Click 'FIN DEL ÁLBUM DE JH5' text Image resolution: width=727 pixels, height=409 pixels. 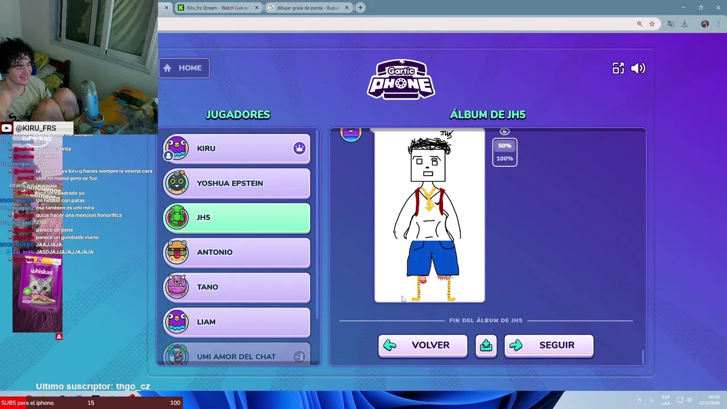(486, 320)
